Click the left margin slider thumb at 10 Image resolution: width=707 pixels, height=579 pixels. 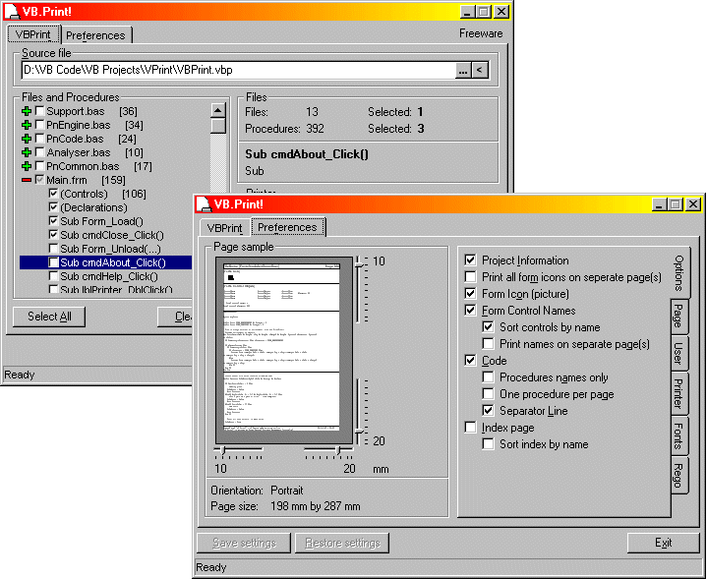[222, 449]
